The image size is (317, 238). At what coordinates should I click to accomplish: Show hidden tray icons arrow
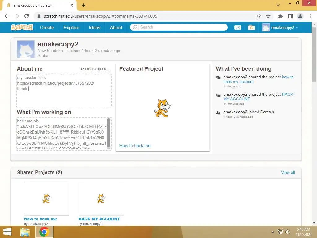pyautogui.click(x=273, y=232)
